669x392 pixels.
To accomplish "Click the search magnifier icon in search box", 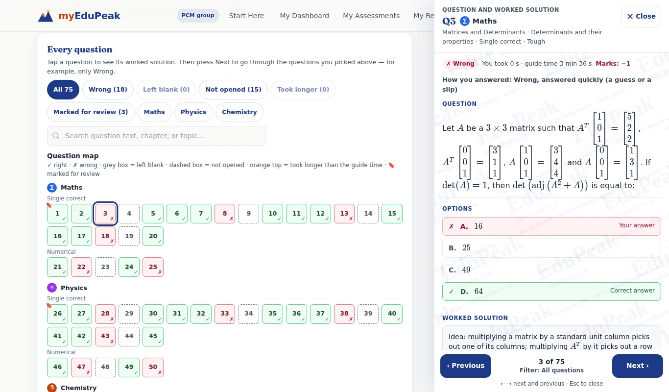I will coord(56,136).
